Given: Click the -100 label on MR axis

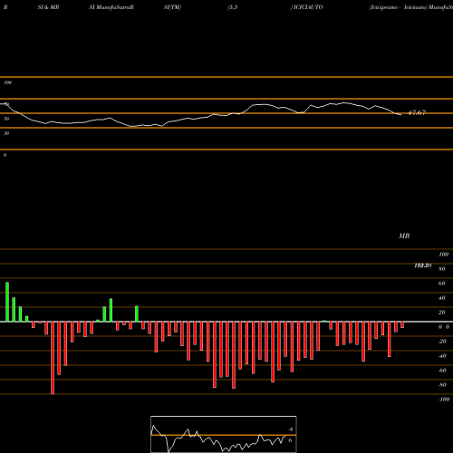Looking at the screenshot, I should pyautogui.click(x=444, y=400).
